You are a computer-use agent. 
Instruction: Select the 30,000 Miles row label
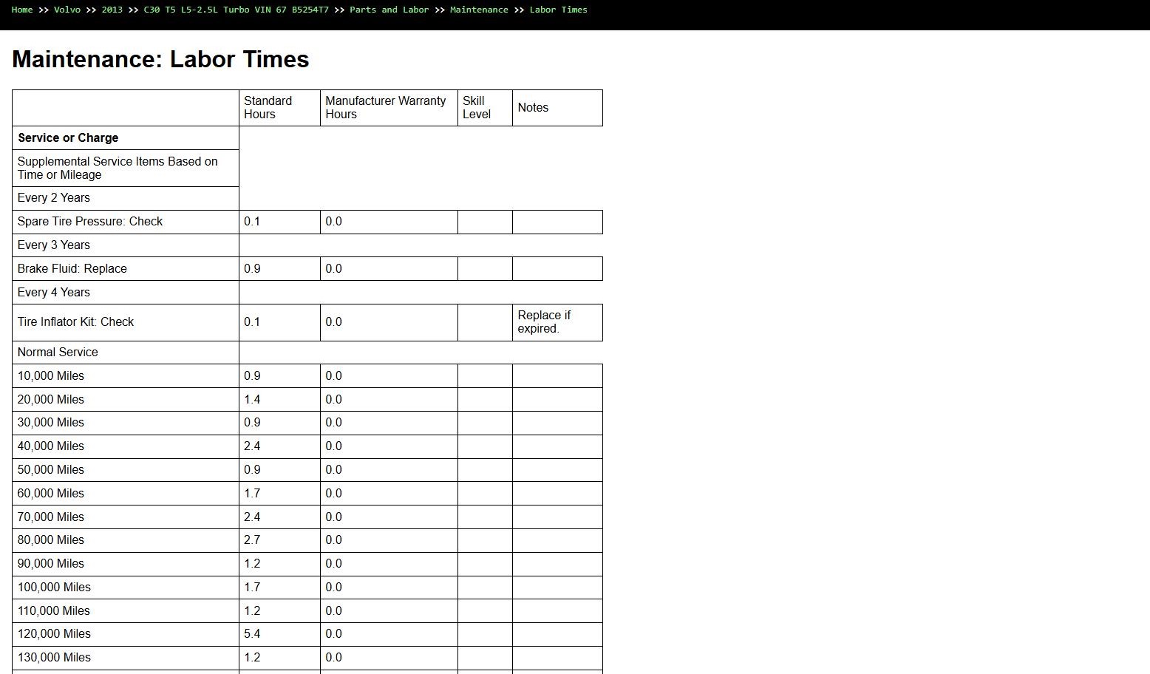click(x=126, y=423)
